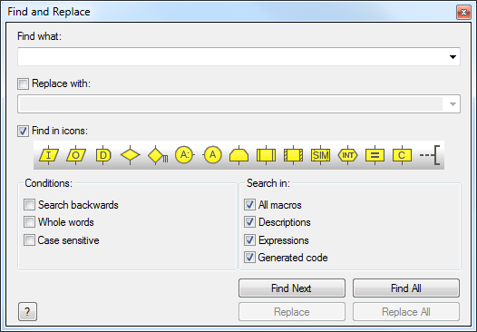This screenshot has height=332, width=477.
Task: Uncheck the Generated code option
Action: click(249, 258)
